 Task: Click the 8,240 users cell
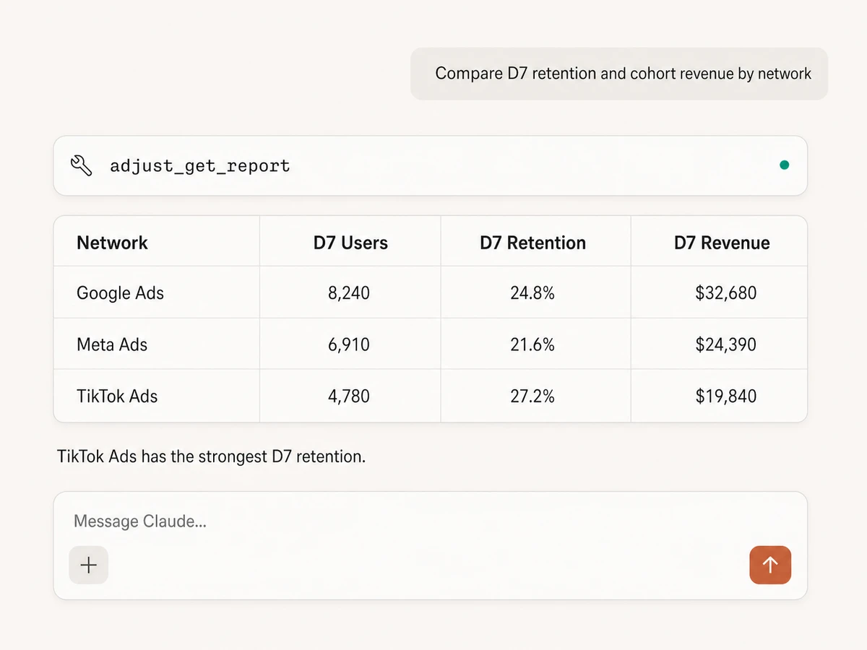pos(349,293)
